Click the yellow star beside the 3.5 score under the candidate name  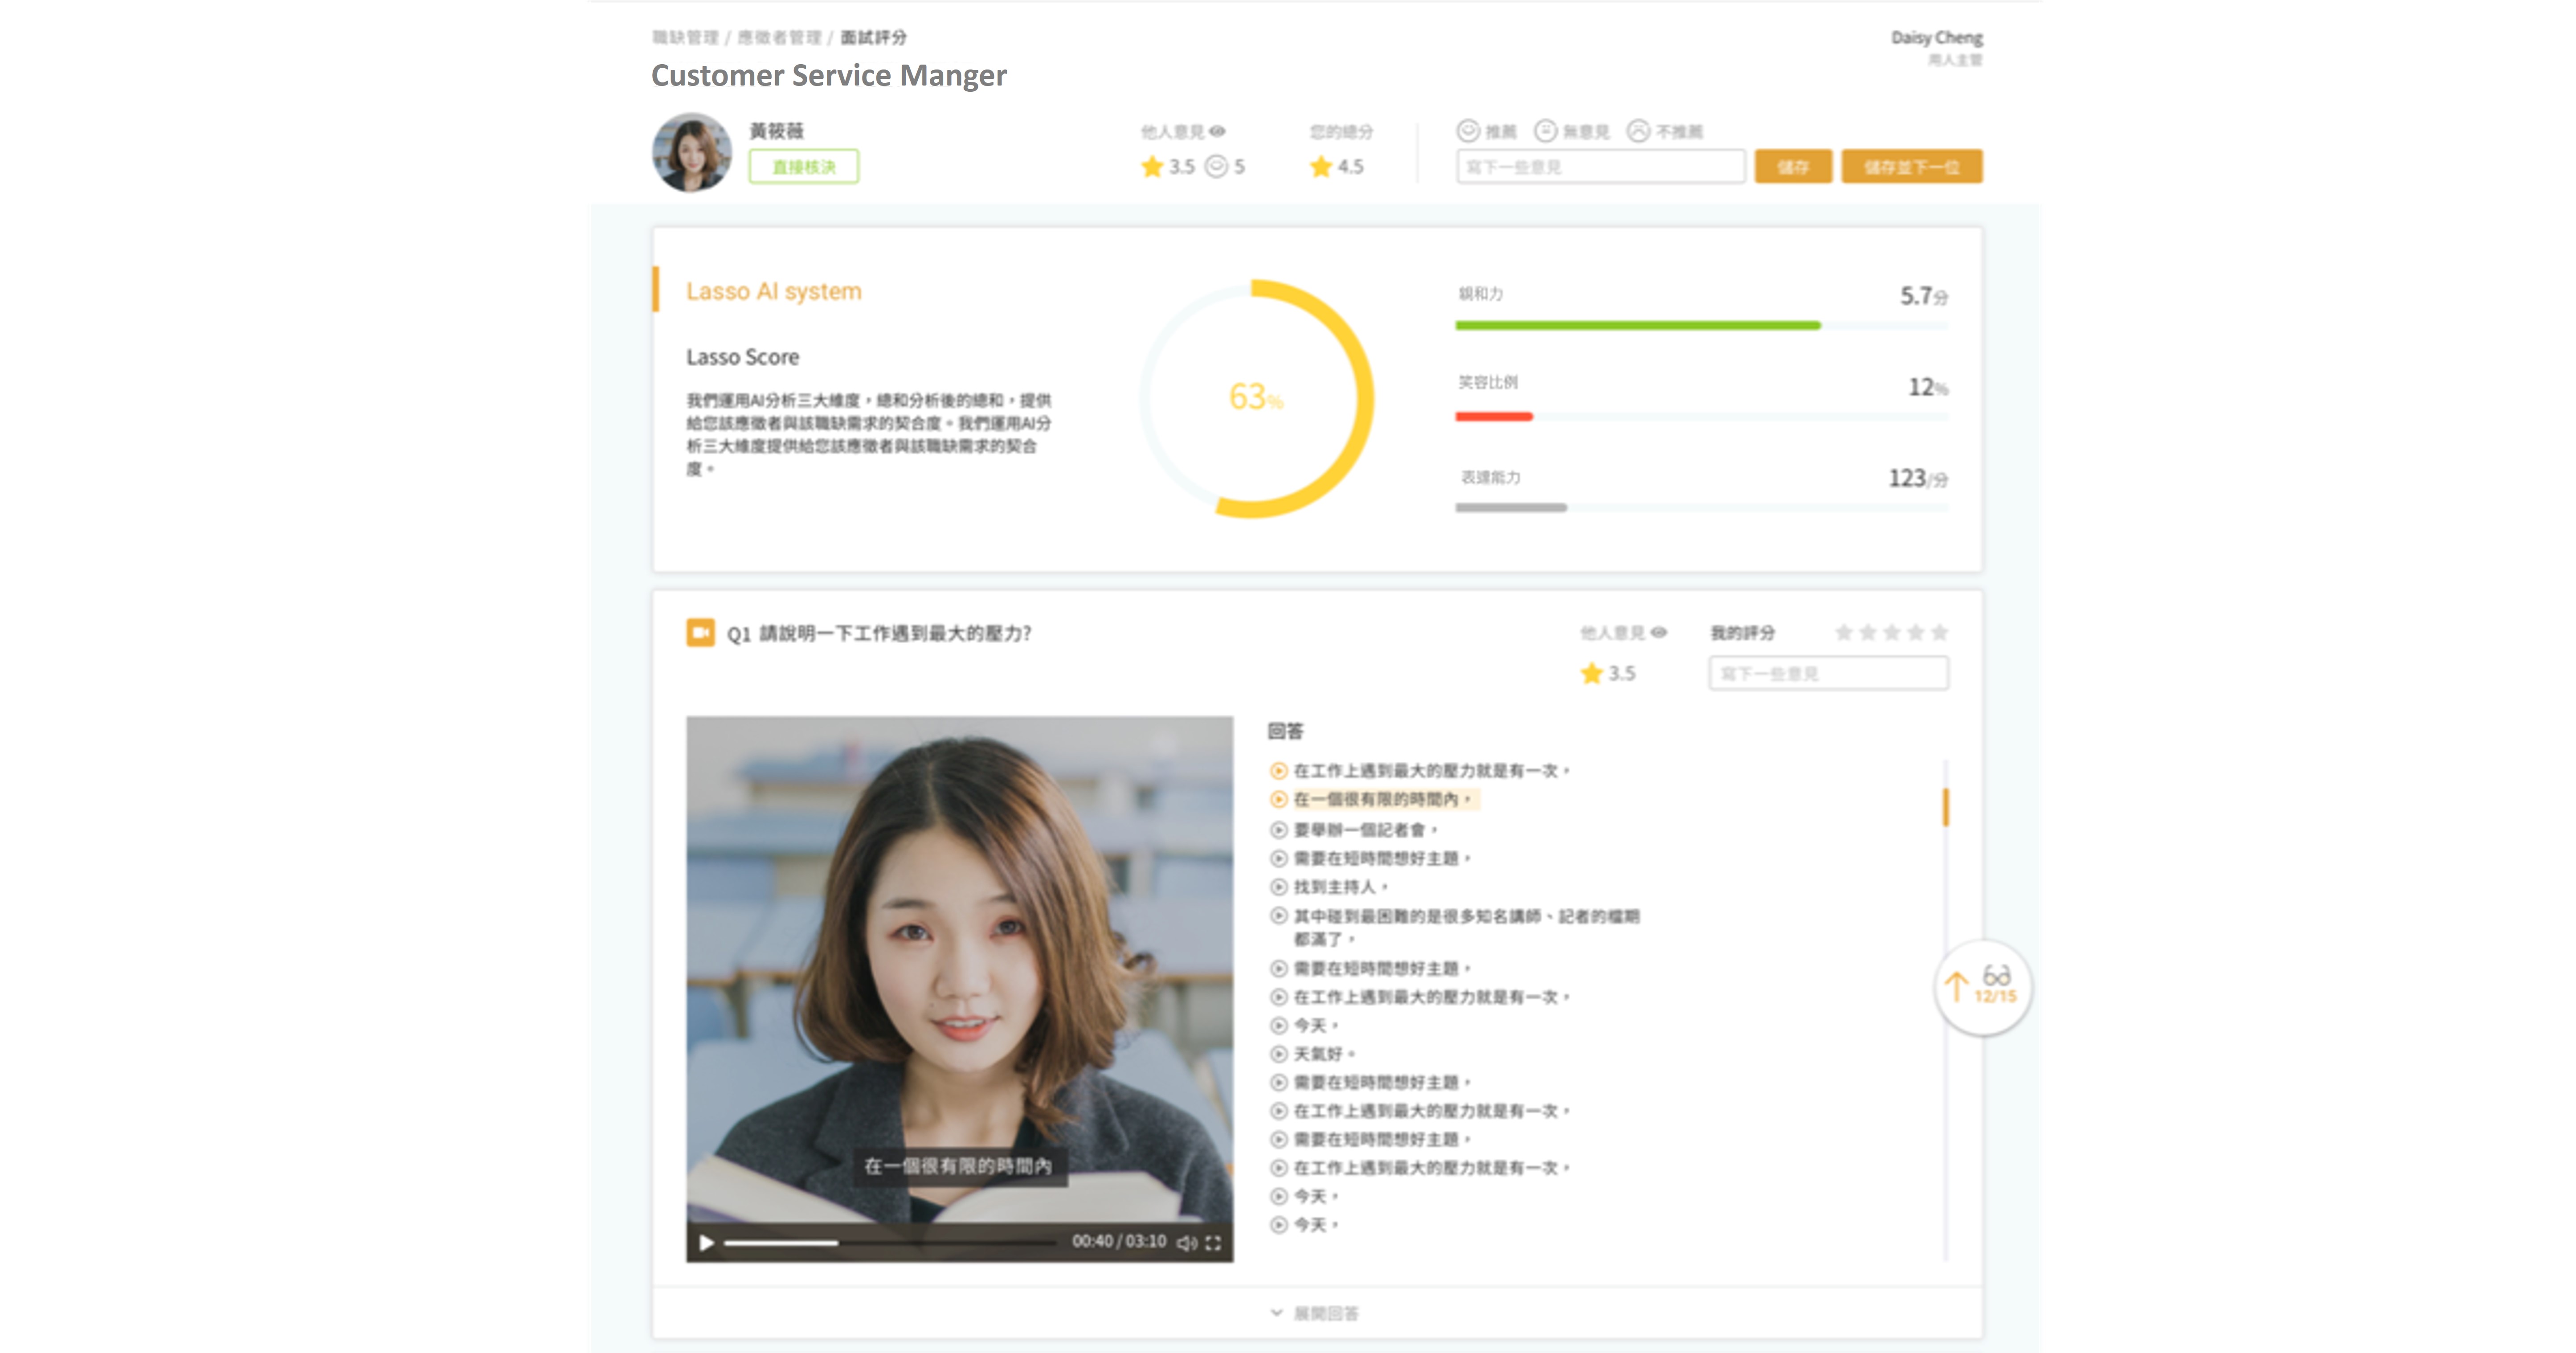[1152, 166]
